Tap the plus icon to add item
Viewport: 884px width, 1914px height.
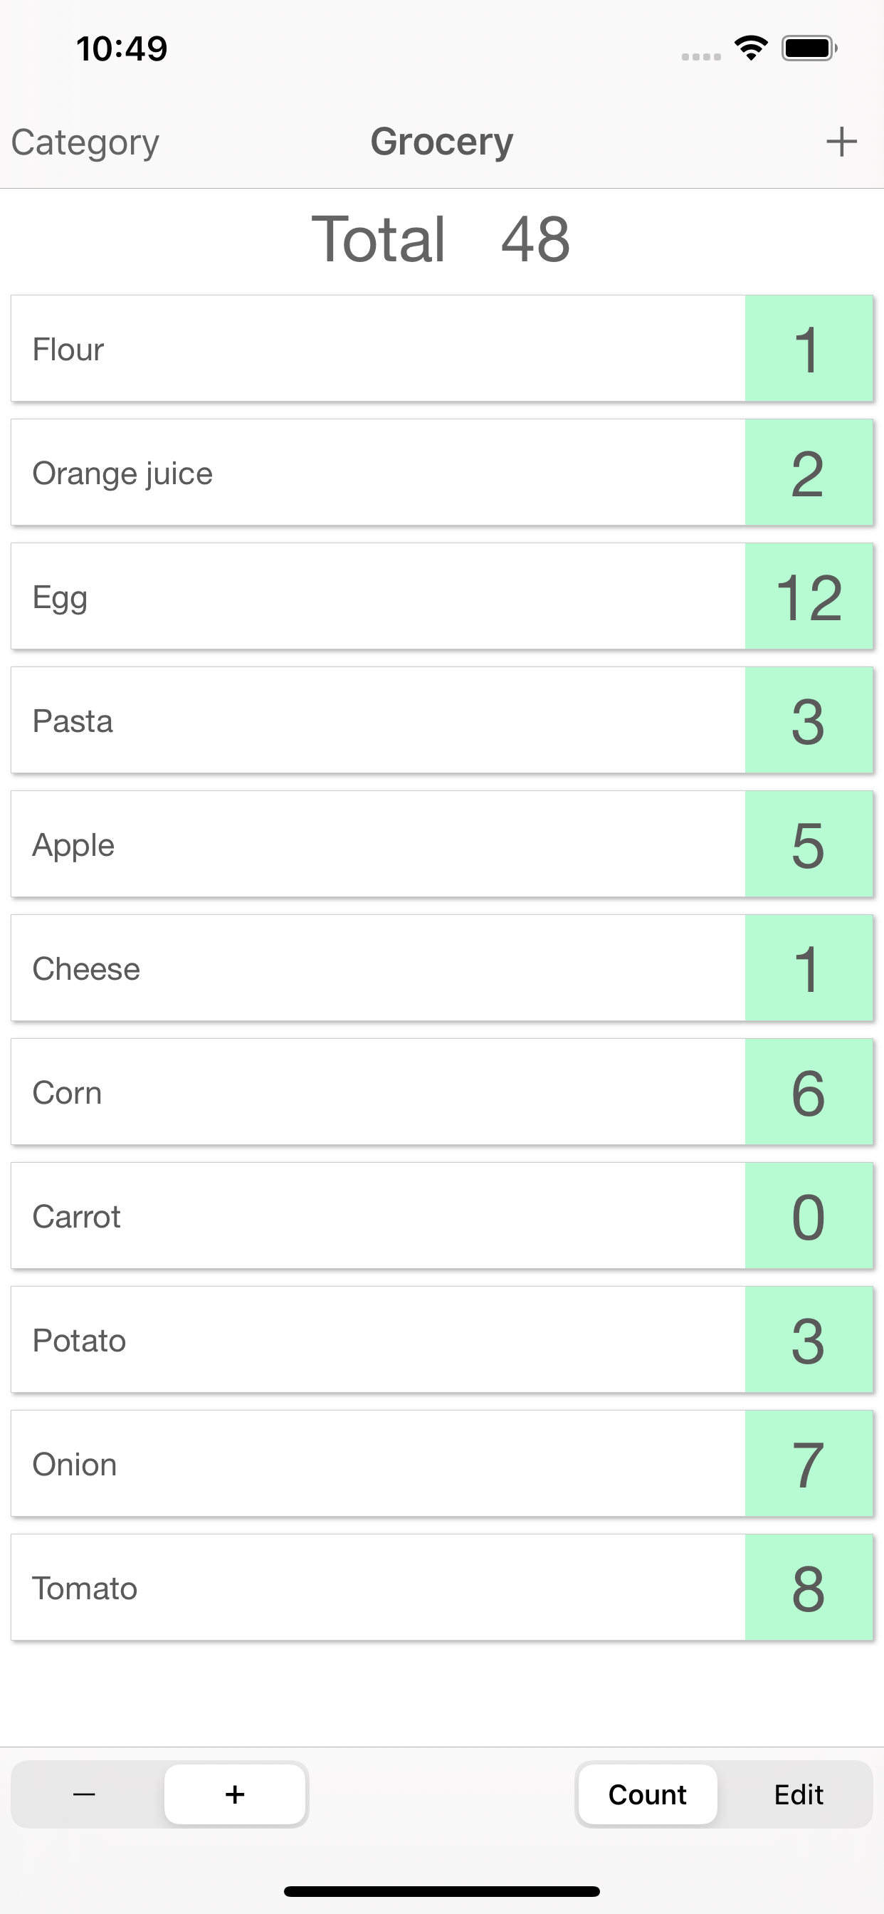841,142
